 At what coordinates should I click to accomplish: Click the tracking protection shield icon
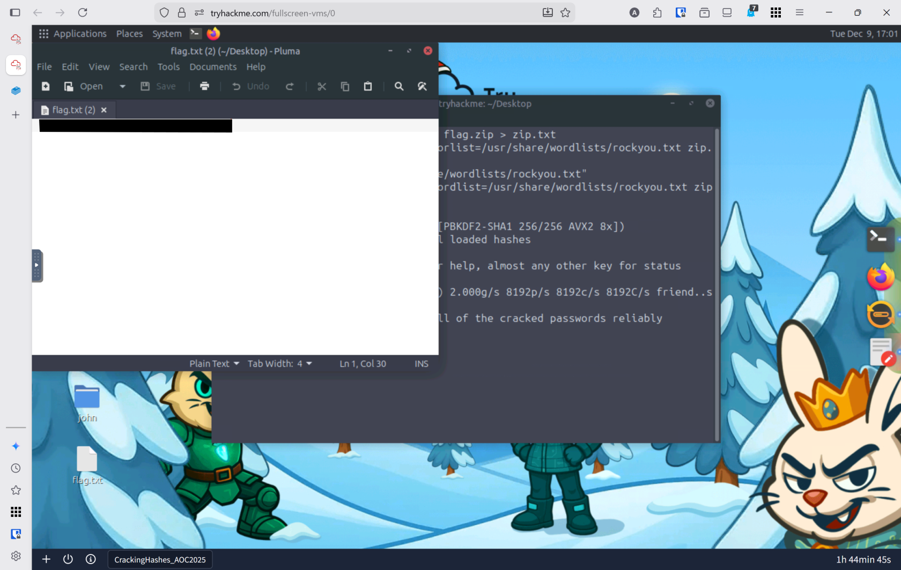pyautogui.click(x=165, y=13)
